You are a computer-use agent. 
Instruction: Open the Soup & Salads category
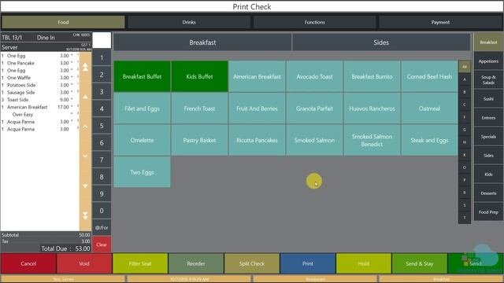click(488, 80)
